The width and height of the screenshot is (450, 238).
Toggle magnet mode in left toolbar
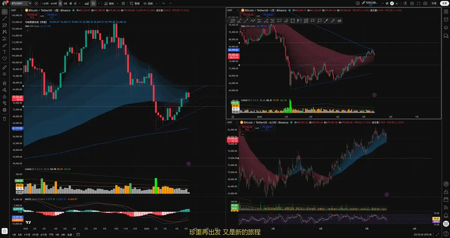point(4,83)
